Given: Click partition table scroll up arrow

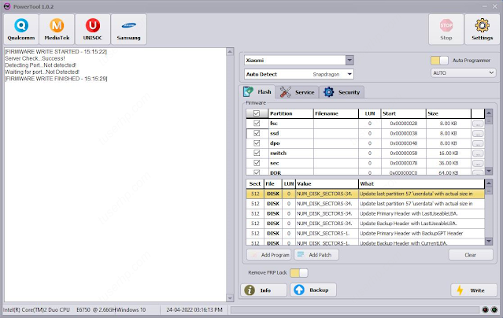Looking at the screenshot, I should 489,113.
